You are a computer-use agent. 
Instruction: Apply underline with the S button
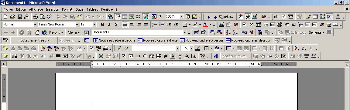116,25
